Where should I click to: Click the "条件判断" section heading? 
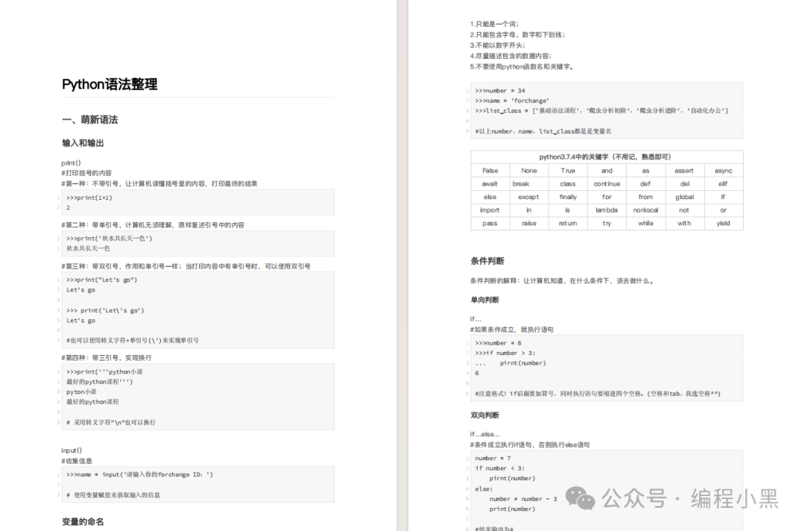(487, 261)
